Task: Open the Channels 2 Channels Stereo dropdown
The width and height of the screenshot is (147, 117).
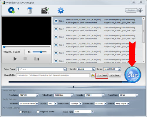Action: 29,104
